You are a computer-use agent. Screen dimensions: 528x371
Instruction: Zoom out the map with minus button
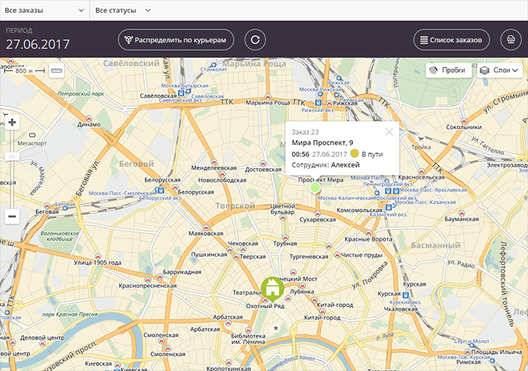(x=11, y=216)
